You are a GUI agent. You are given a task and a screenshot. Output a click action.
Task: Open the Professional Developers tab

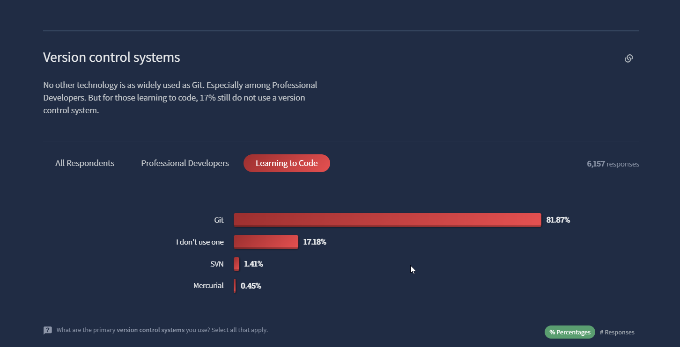(x=185, y=163)
